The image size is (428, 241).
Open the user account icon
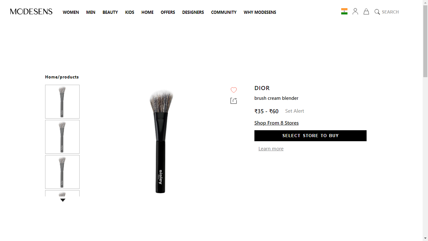point(355,12)
